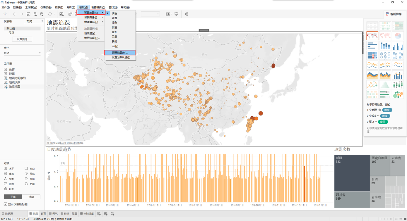Select the 卫星 background map style
The image size is (407, 221).
[114, 37]
